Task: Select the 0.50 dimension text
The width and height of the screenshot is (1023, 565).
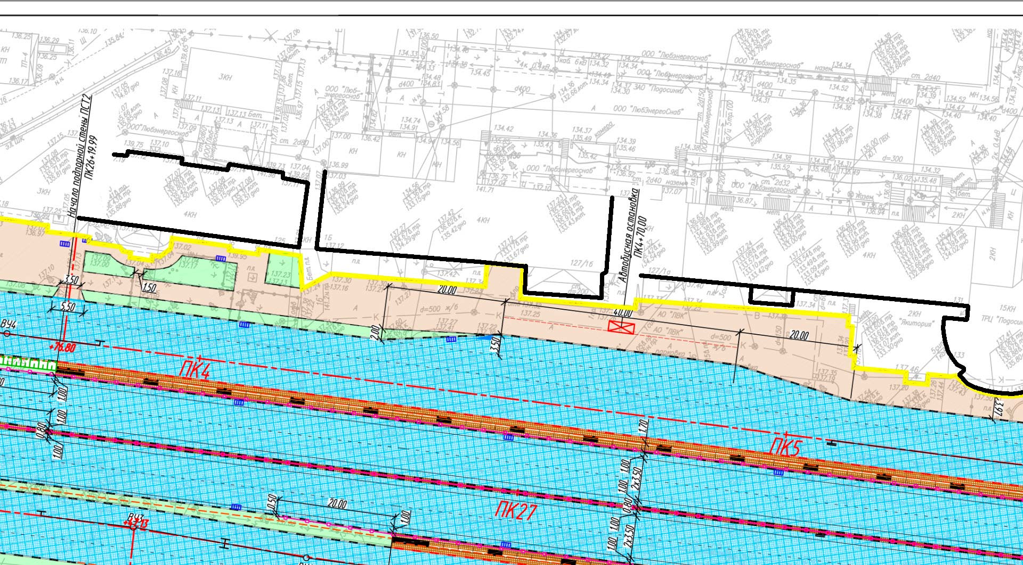Action: 271,503
